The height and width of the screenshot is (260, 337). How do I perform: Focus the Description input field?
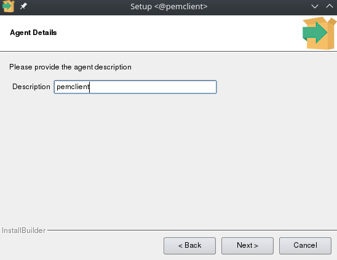pyautogui.click(x=135, y=87)
